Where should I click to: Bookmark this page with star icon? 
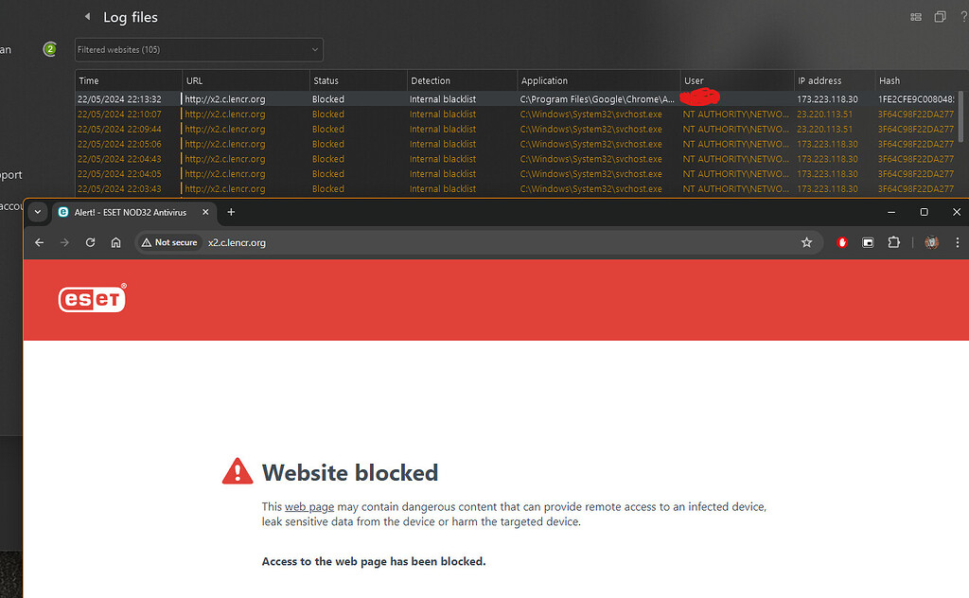pos(806,242)
